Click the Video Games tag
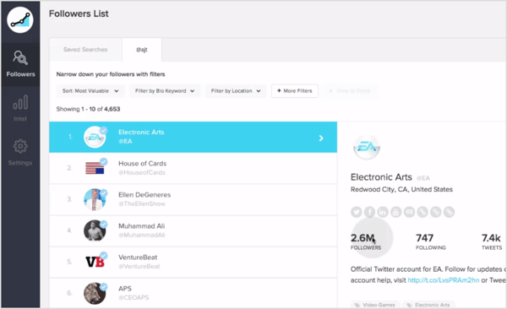 [x=375, y=305]
